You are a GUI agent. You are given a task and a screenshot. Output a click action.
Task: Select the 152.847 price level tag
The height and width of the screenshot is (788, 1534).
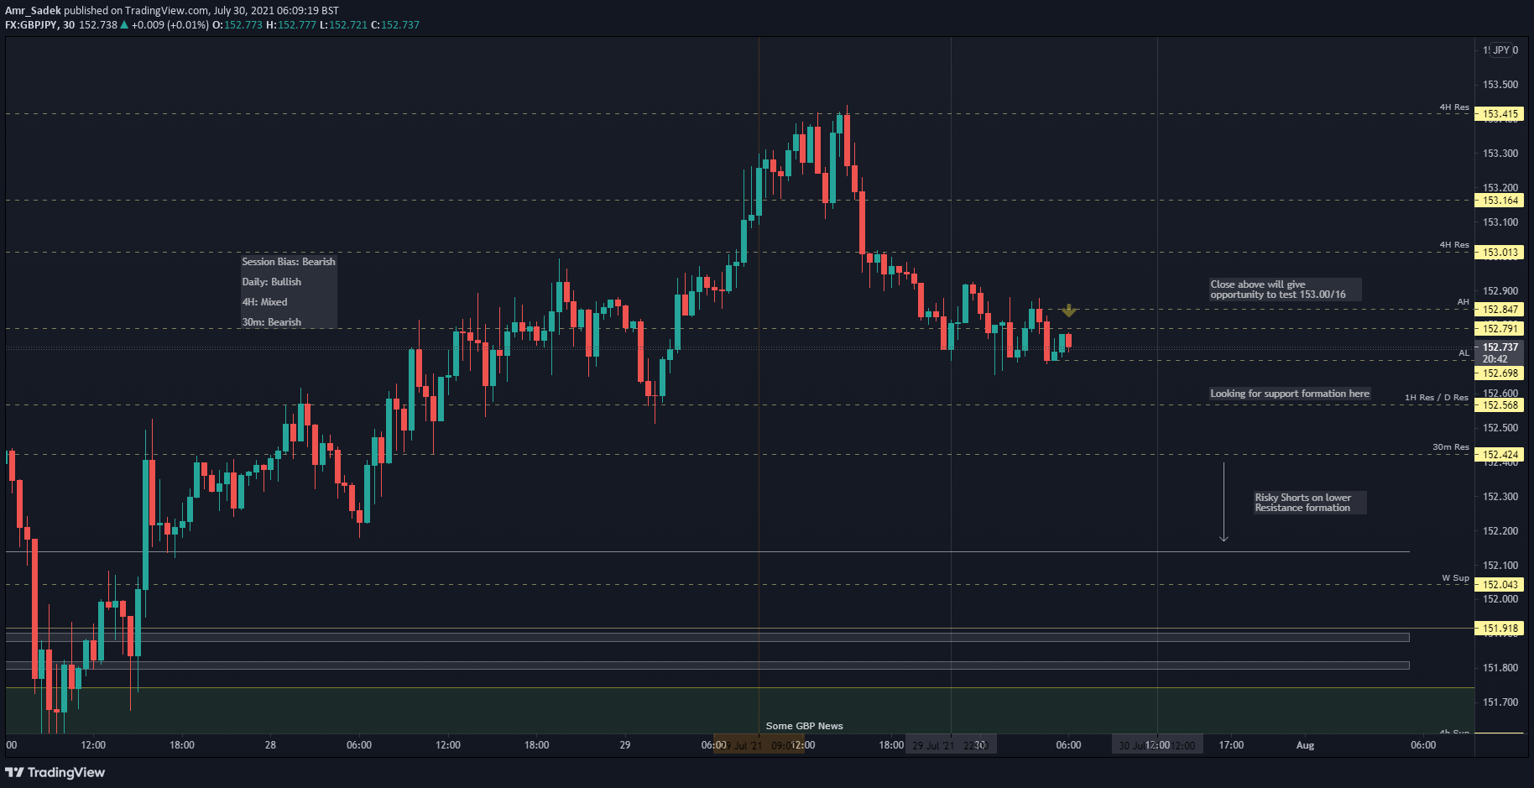(1500, 310)
